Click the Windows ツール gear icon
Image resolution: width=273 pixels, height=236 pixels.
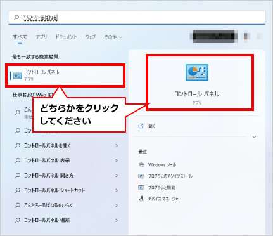pos(141,165)
